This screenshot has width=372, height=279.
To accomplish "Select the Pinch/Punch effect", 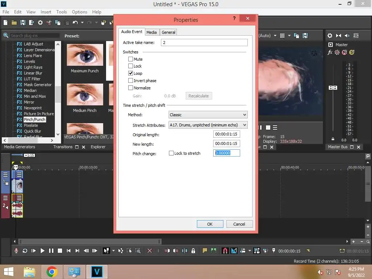I will coord(35,120).
